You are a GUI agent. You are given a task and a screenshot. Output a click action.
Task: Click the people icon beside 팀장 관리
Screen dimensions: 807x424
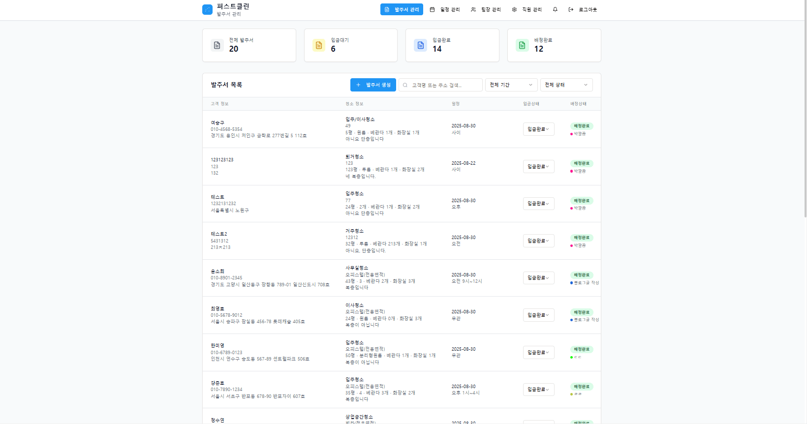pos(473,9)
